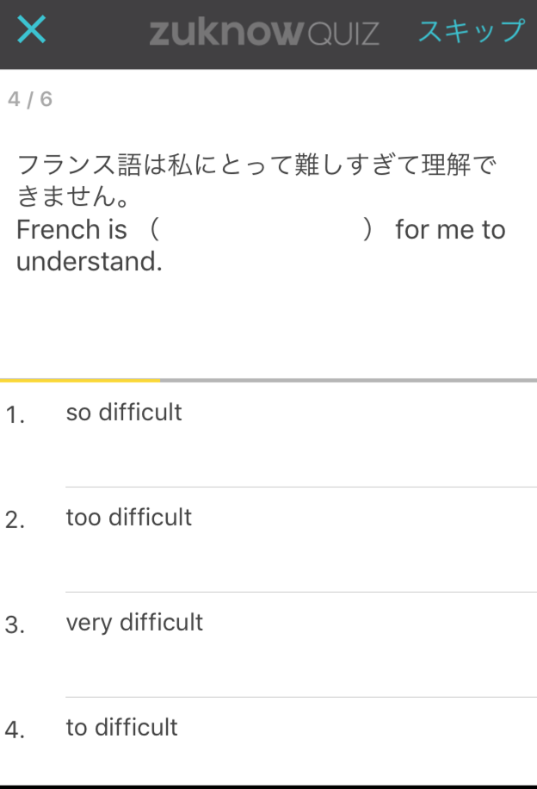Click the number label of answer 4
Viewport: 537px width, 789px height.
point(15,730)
